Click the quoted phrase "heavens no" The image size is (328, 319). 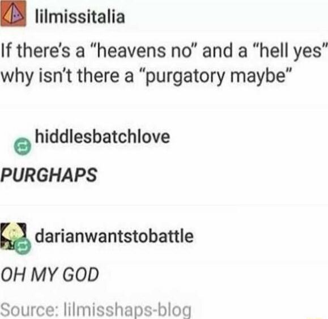144,52
